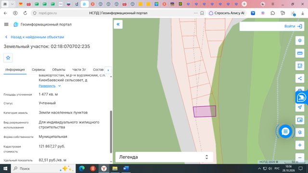Zoom out with the minus button
The width and height of the screenshot is (308, 173).
point(300,158)
